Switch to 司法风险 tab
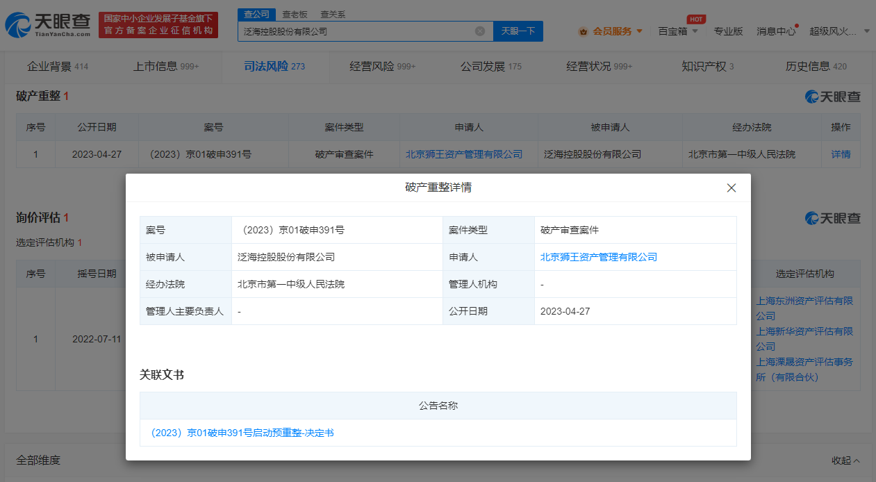876x482 pixels. coord(274,67)
